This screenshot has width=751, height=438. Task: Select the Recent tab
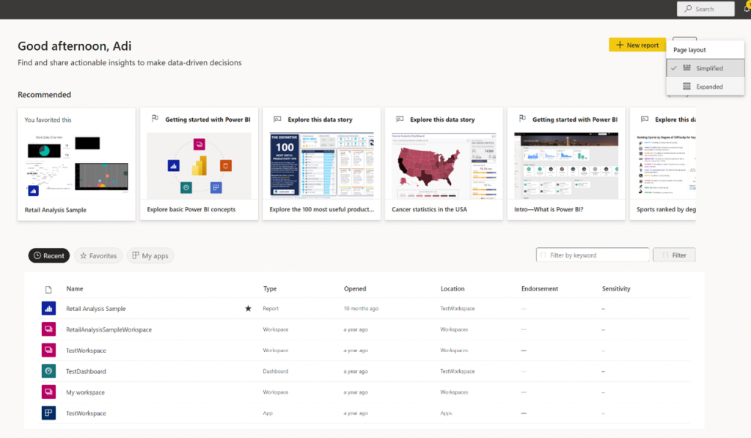tap(49, 256)
